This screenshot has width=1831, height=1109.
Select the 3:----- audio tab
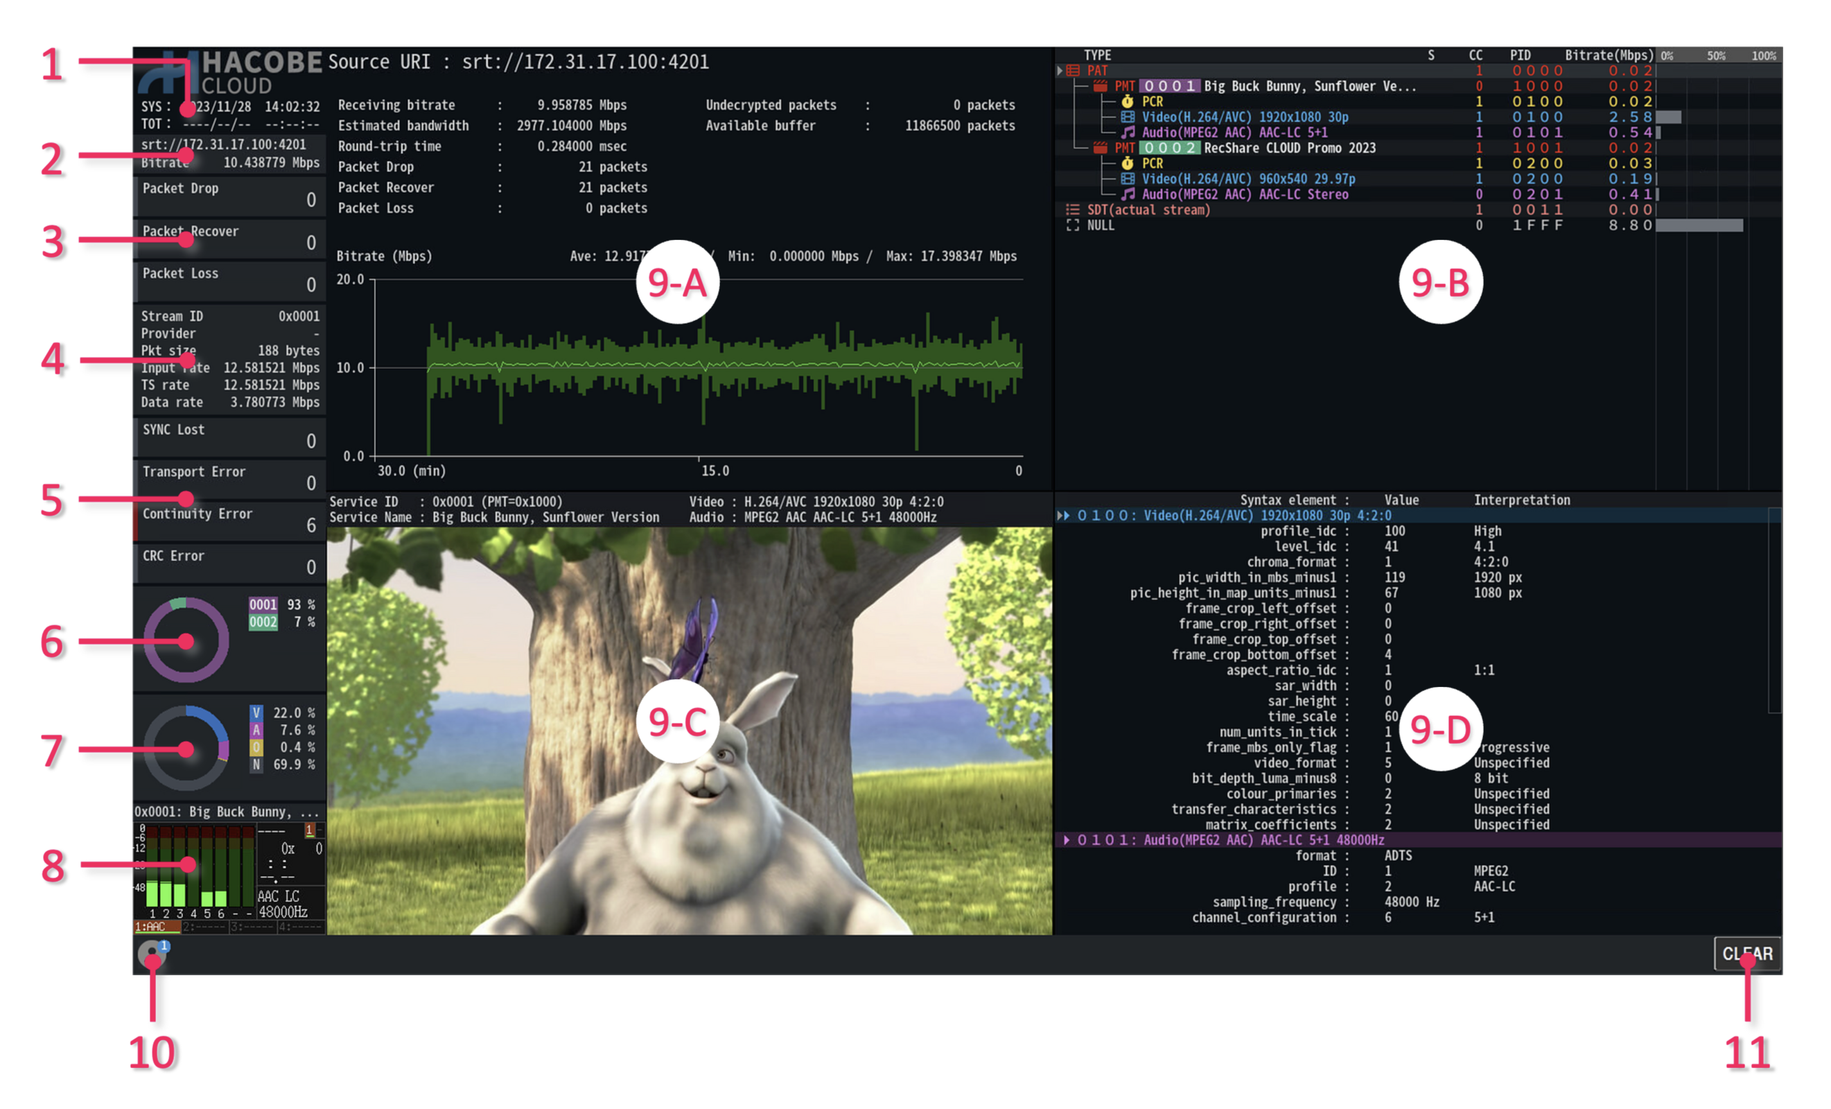[x=253, y=926]
